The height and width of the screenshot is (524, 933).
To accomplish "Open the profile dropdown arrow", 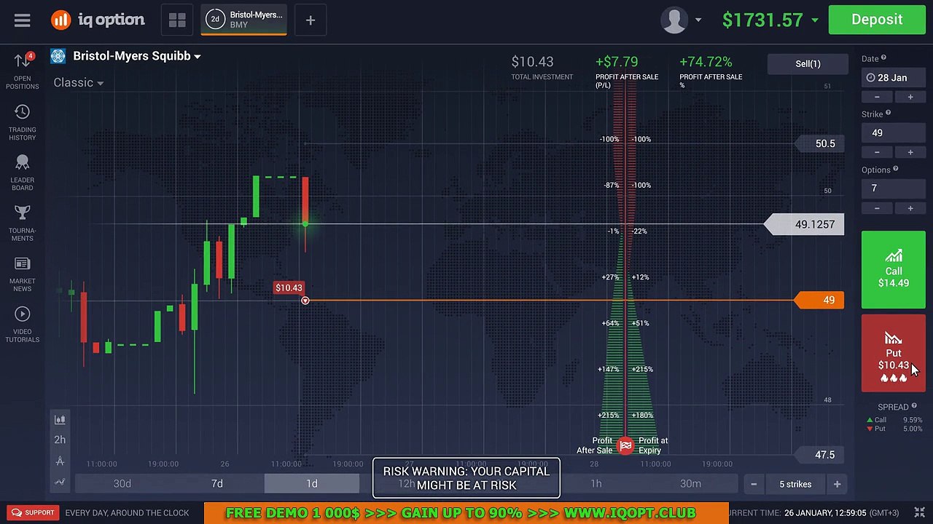I will tap(698, 20).
